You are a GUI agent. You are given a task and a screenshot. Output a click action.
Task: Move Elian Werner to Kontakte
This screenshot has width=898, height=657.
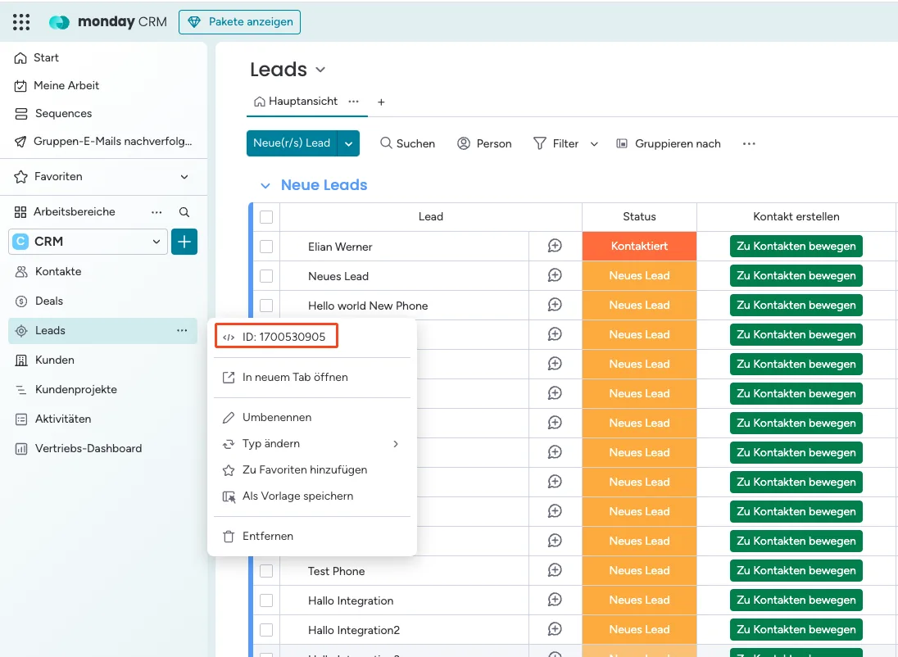coord(796,247)
